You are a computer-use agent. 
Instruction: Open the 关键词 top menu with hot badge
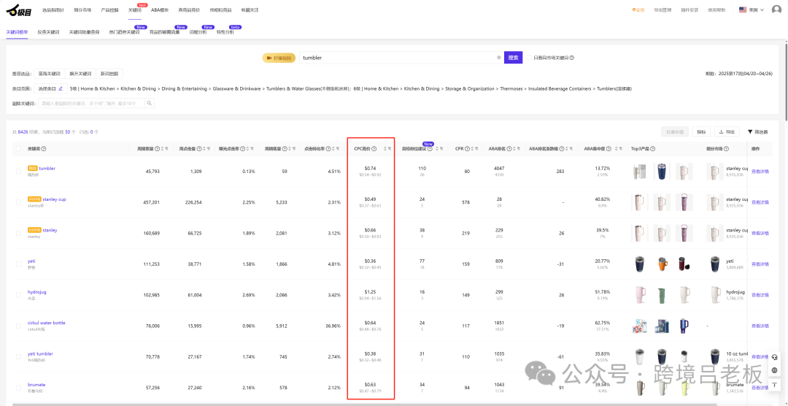coord(134,10)
